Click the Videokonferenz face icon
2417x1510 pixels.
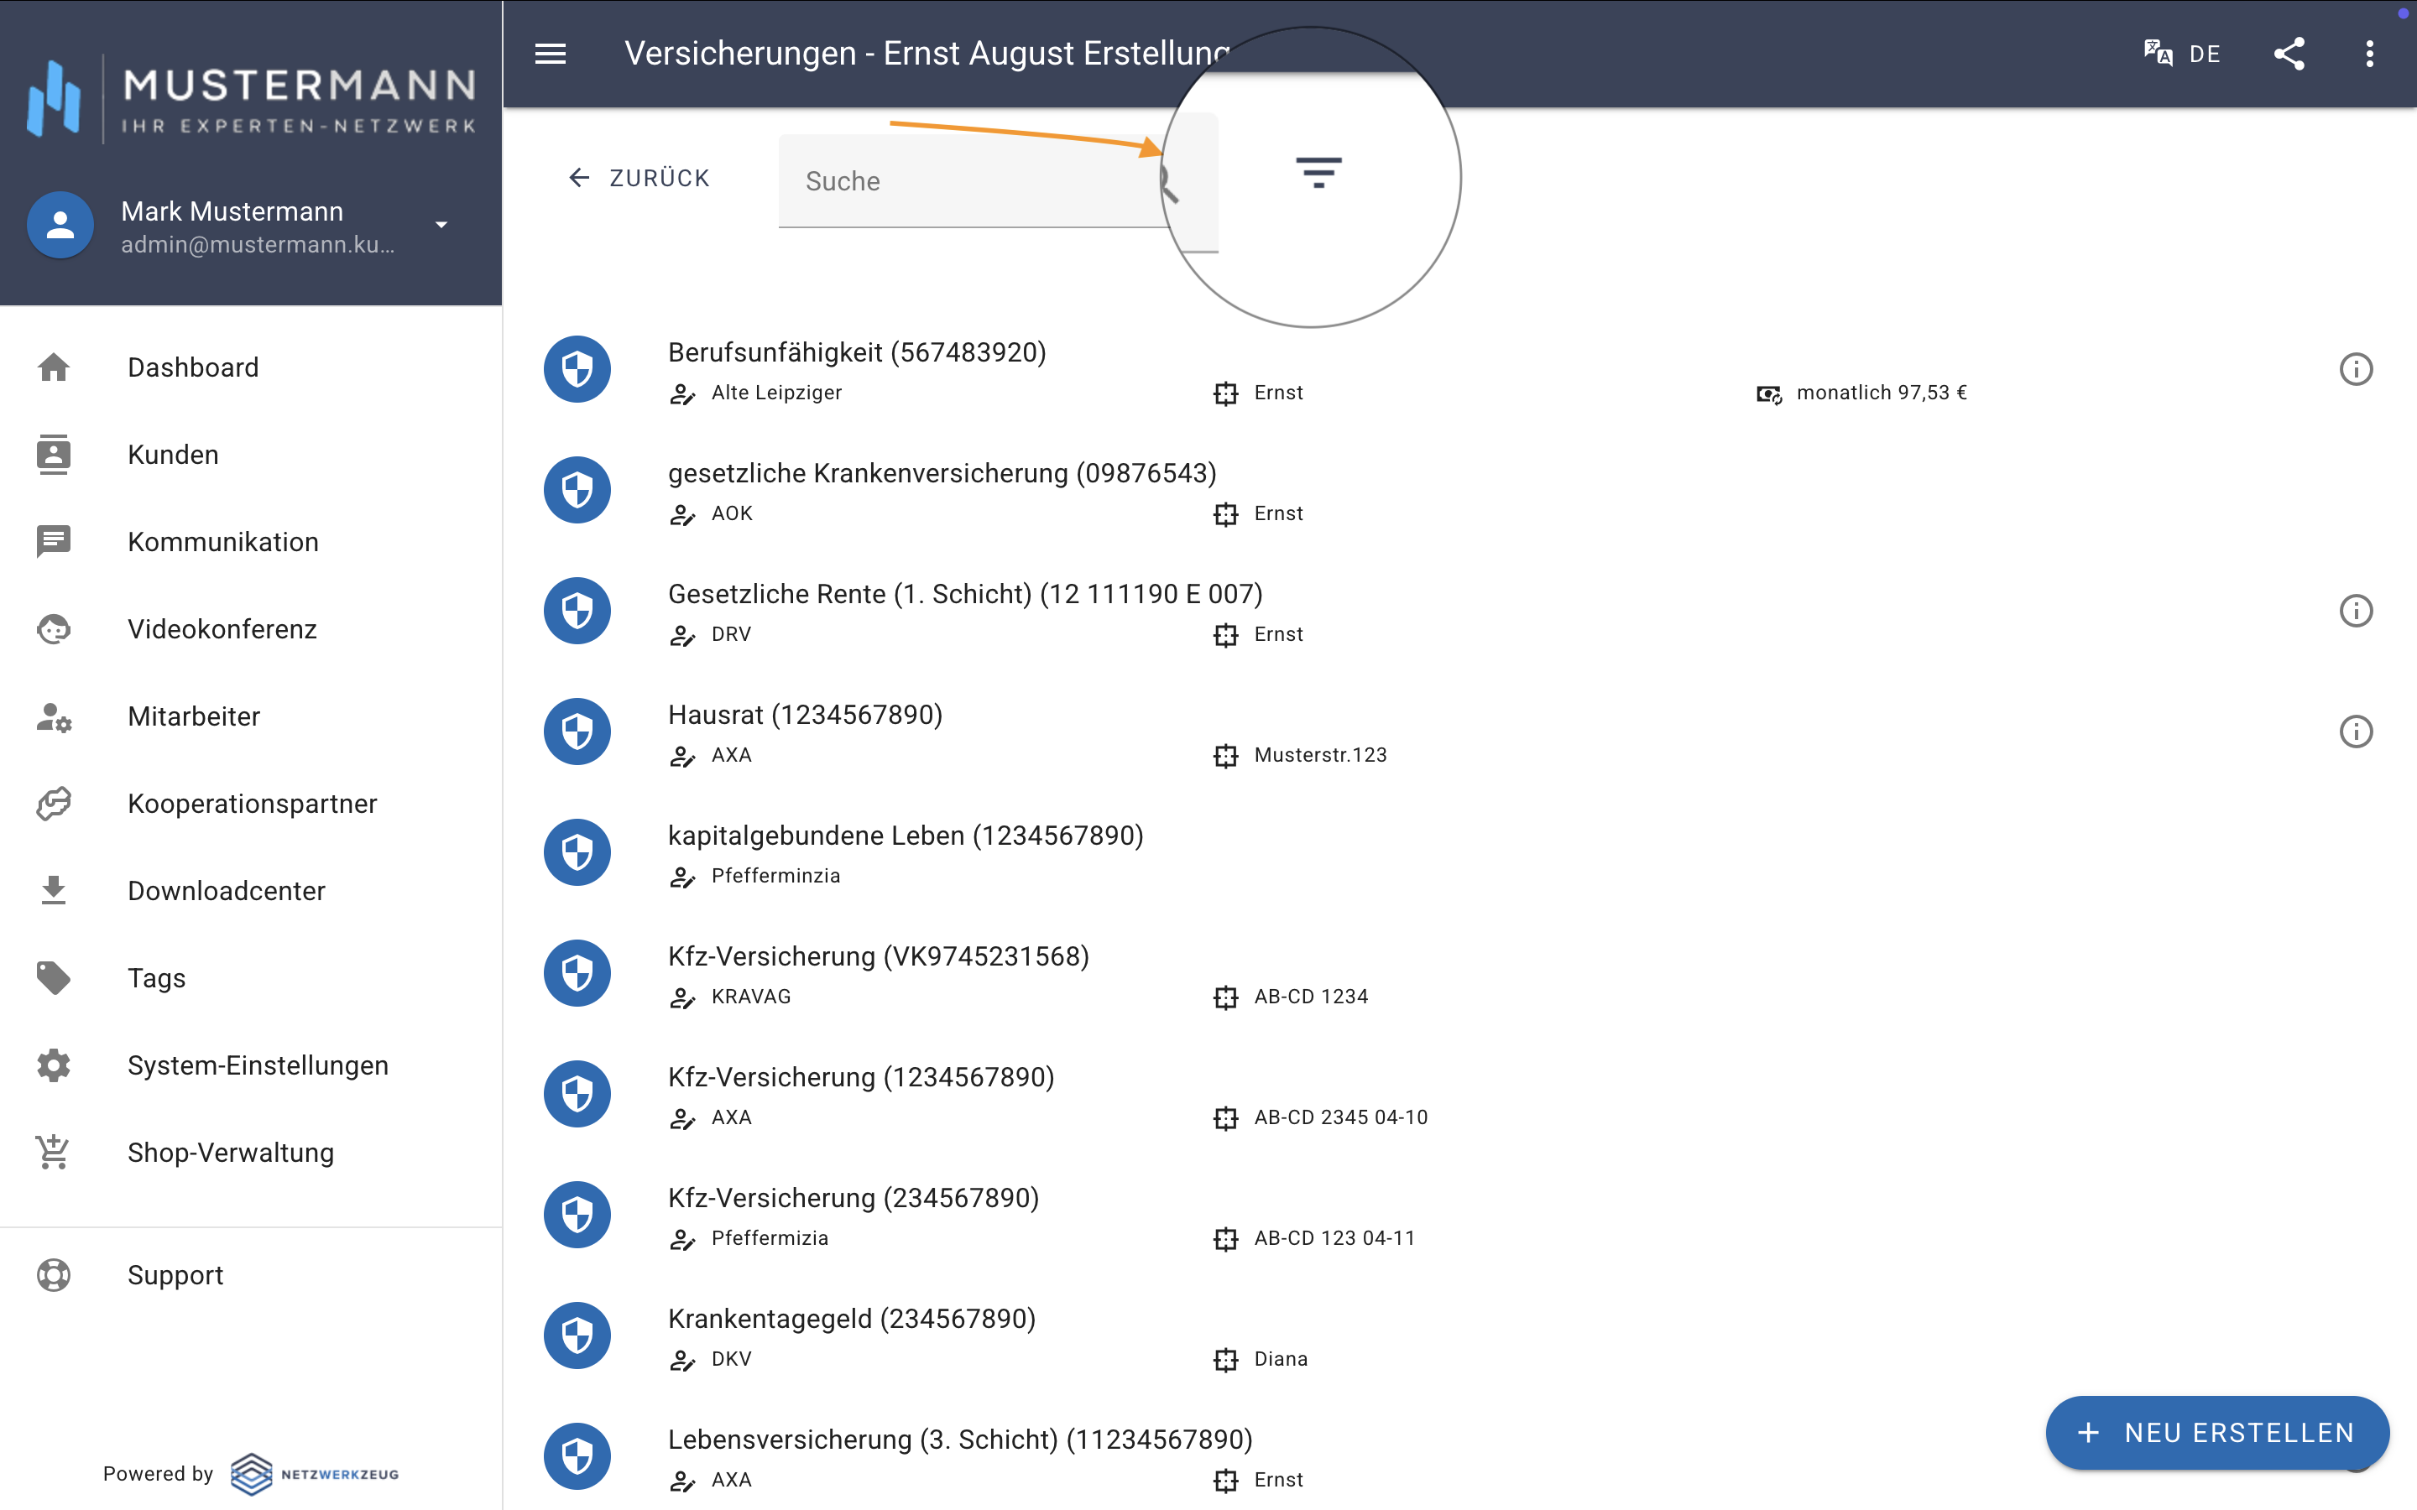[x=54, y=629]
